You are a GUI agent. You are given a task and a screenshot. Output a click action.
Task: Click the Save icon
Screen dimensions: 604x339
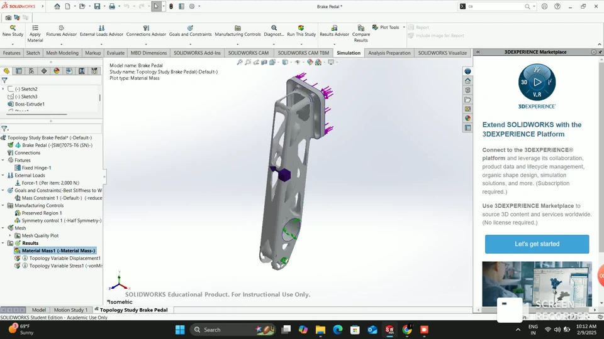point(97,6)
